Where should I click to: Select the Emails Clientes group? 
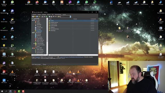click(x=40, y=51)
